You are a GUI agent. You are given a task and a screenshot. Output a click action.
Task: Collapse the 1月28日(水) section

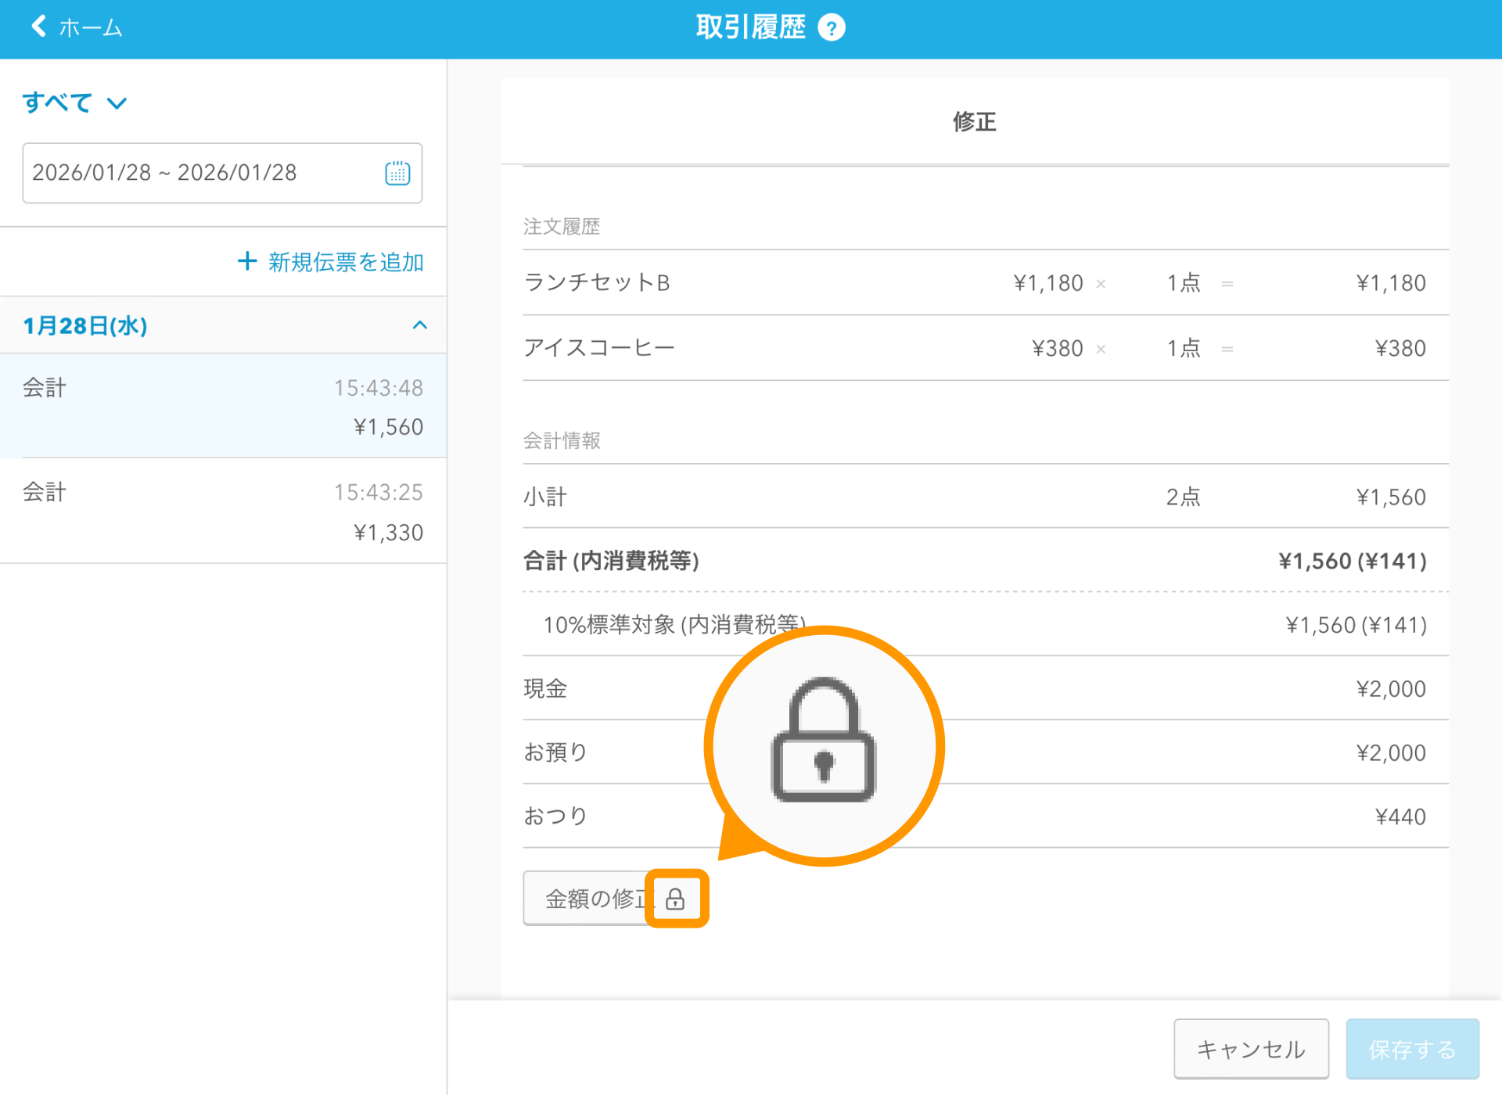pyautogui.click(x=420, y=325)
